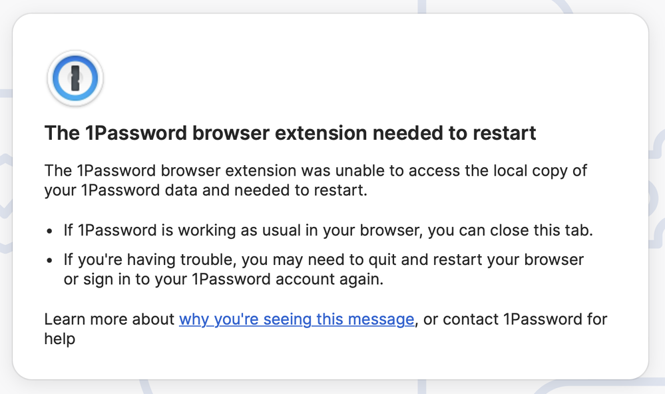Click the '1Password' word in the bold heading
This screenshot has height=394, width=665.
[x=136, y=132]
